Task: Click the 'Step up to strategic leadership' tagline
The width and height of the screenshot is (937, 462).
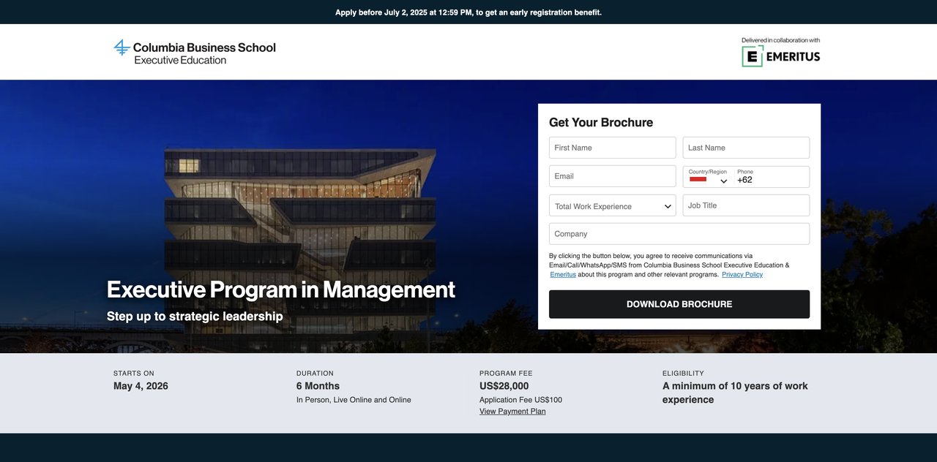Action: pyautogui.click(x=195, y=317)
